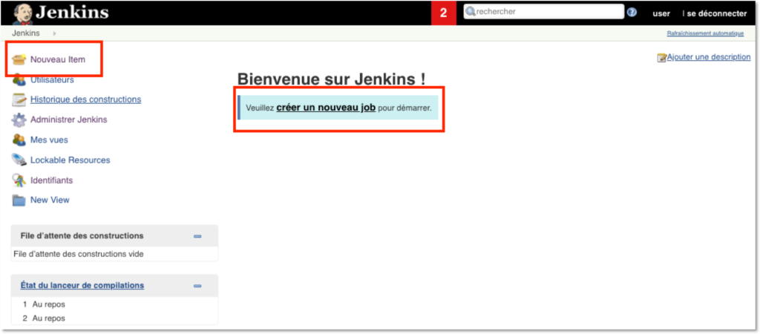
Task: Open Administrer Jenkins link
Action: [x=69, y=119]
